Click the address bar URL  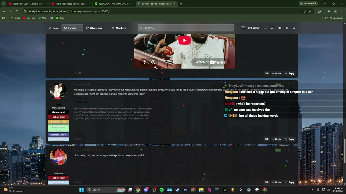tap(69, 11)
